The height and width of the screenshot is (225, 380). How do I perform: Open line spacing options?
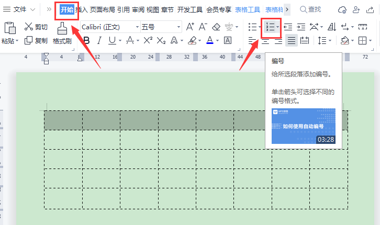point(322,40)
